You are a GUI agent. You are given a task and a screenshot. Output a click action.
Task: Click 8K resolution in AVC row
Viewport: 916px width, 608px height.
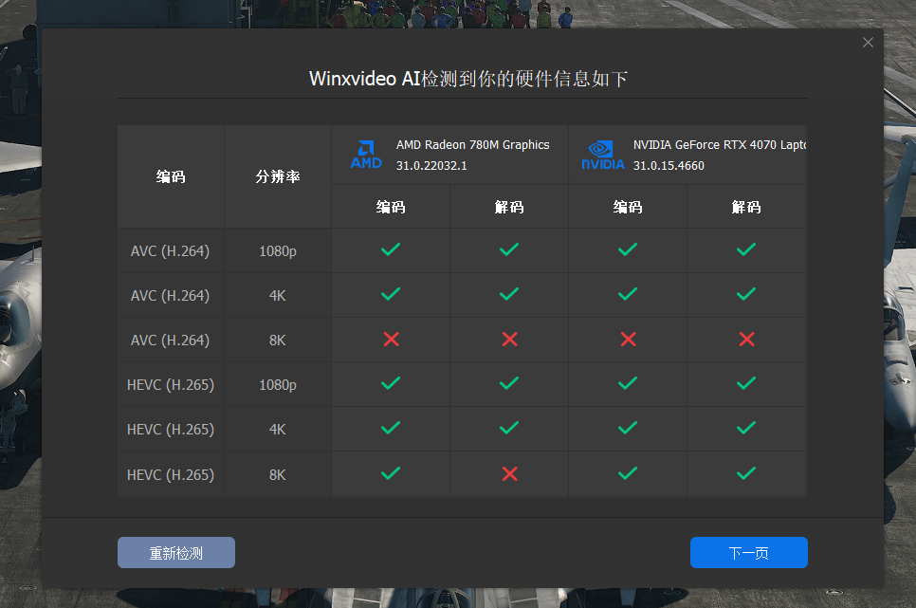278,341
